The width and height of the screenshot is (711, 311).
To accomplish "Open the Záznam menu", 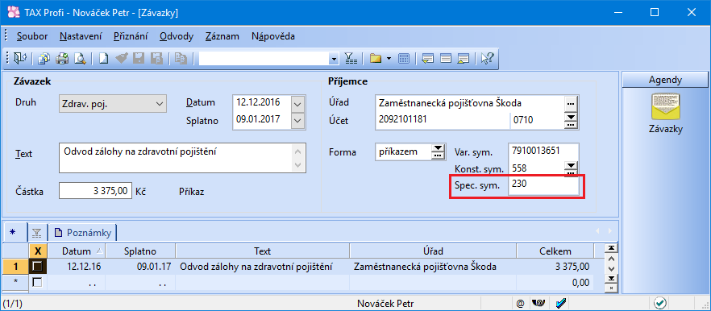I will 222,36.
